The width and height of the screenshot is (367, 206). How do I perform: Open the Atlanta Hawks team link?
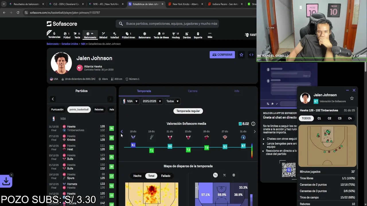pos(93,66)
